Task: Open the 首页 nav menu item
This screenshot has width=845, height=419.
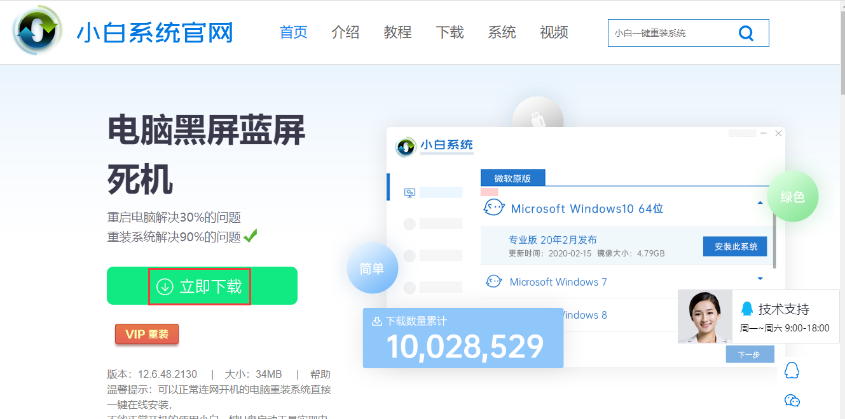Action: click(294, 32)
